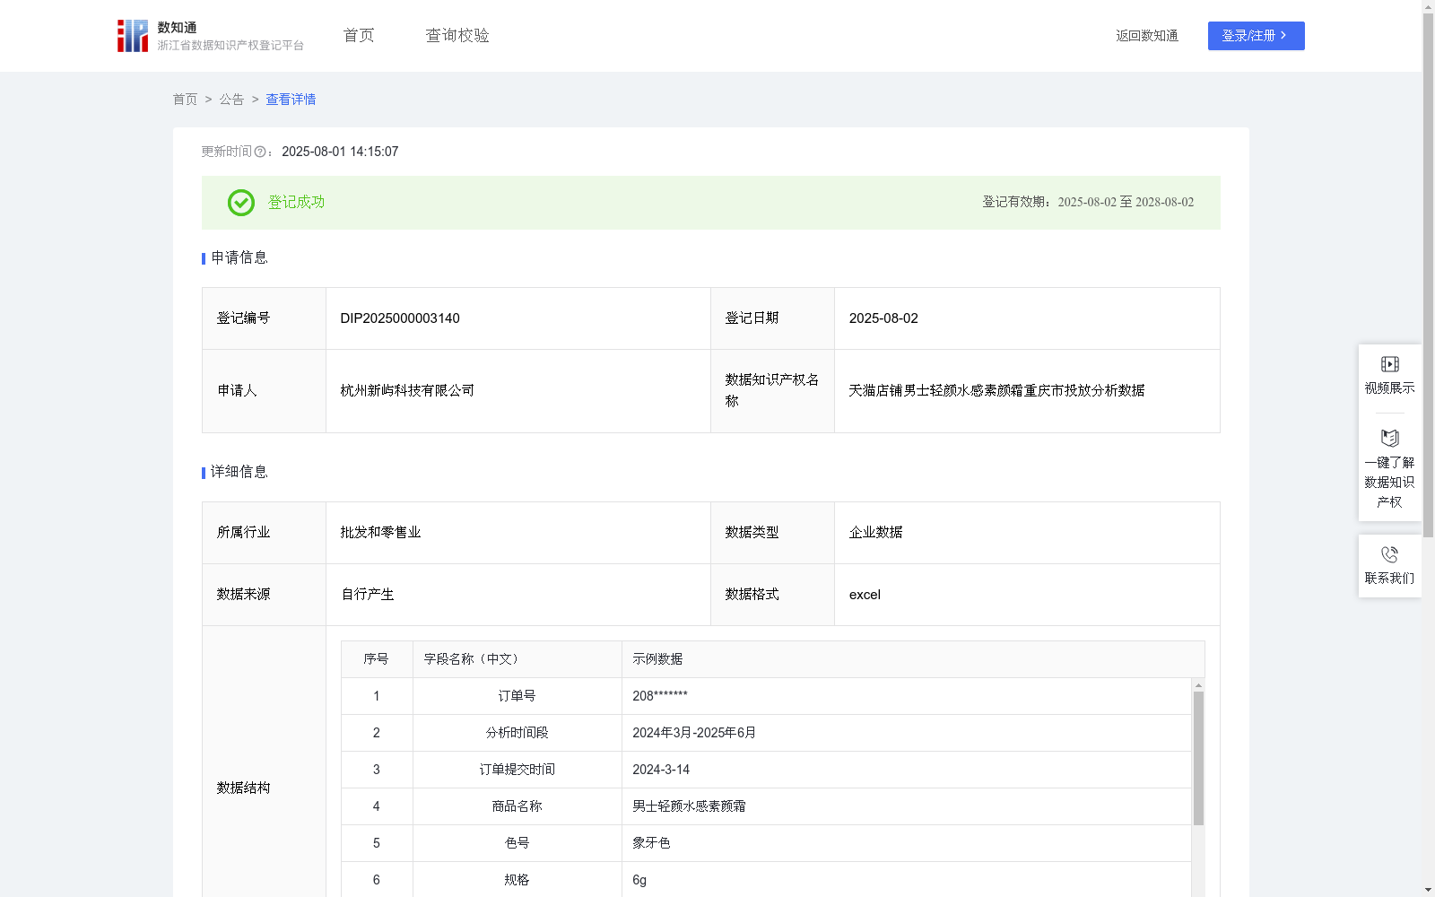Click the 查看详情 breadcrumb item

(x=291, y=100)
